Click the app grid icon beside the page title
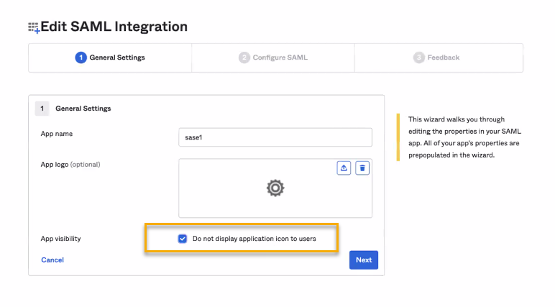555x307 pixels. coord(33,27)
